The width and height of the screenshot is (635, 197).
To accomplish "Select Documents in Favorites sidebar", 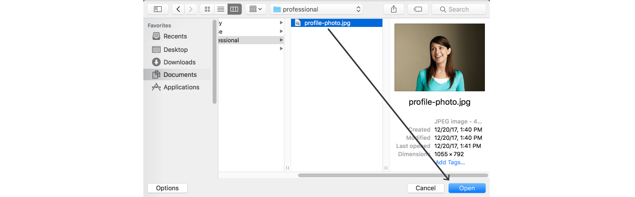I will coord(177,74).
